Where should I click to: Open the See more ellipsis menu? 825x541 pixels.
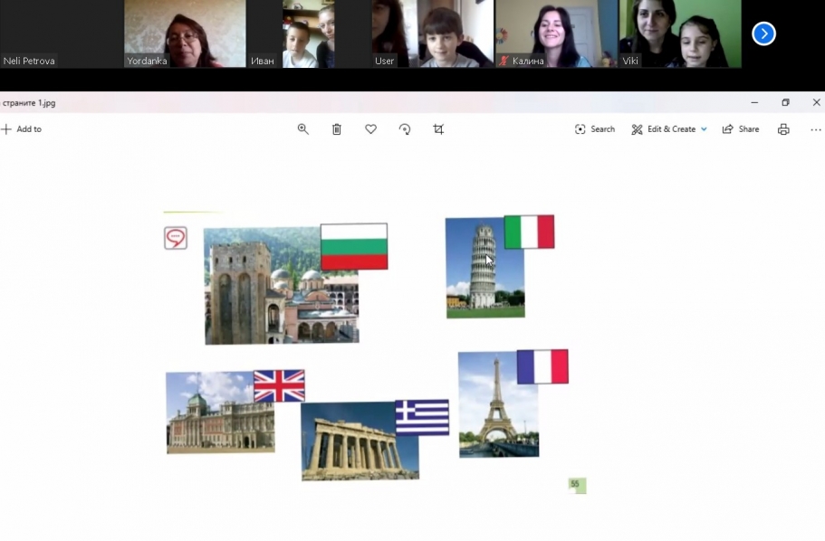815,129
